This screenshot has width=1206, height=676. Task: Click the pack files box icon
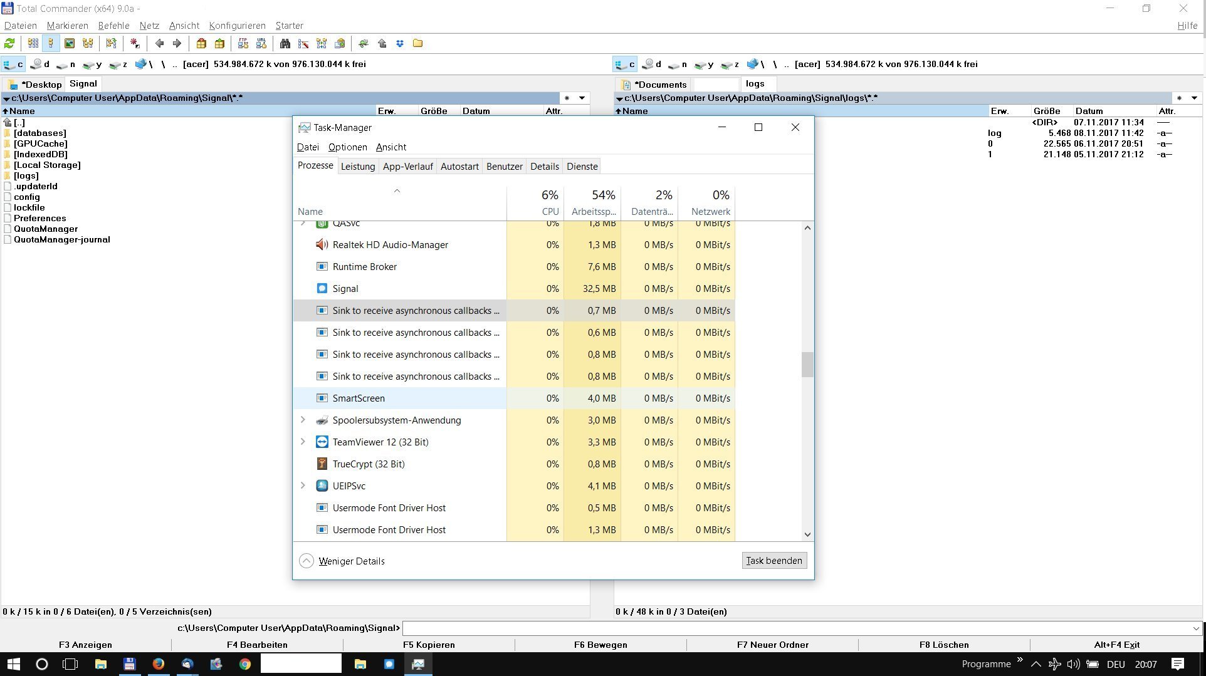coord(201,43)
